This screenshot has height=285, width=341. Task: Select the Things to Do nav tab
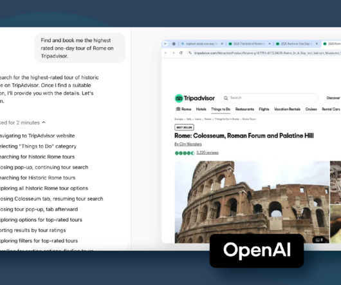tap(221, 109)
